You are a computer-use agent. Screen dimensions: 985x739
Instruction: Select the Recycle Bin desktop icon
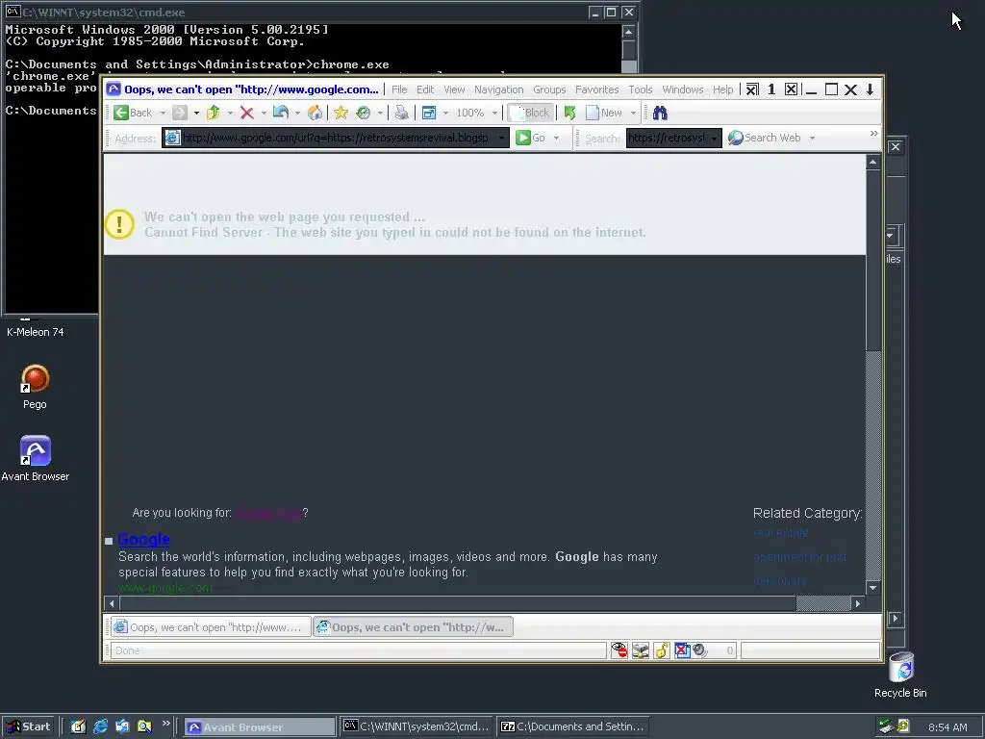(x=900, y=675)
